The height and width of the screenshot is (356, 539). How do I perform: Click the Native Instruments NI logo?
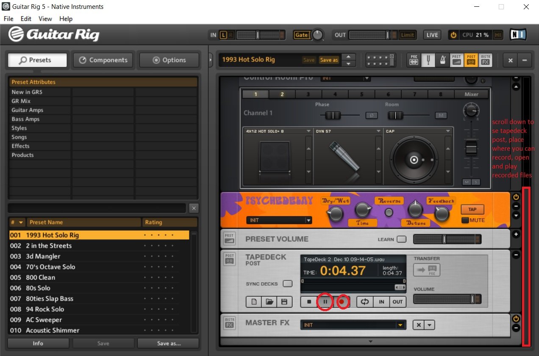point(518,35)
